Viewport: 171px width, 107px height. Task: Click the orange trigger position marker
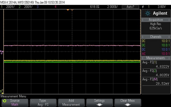pyautogui.click(x=68, y=10)
